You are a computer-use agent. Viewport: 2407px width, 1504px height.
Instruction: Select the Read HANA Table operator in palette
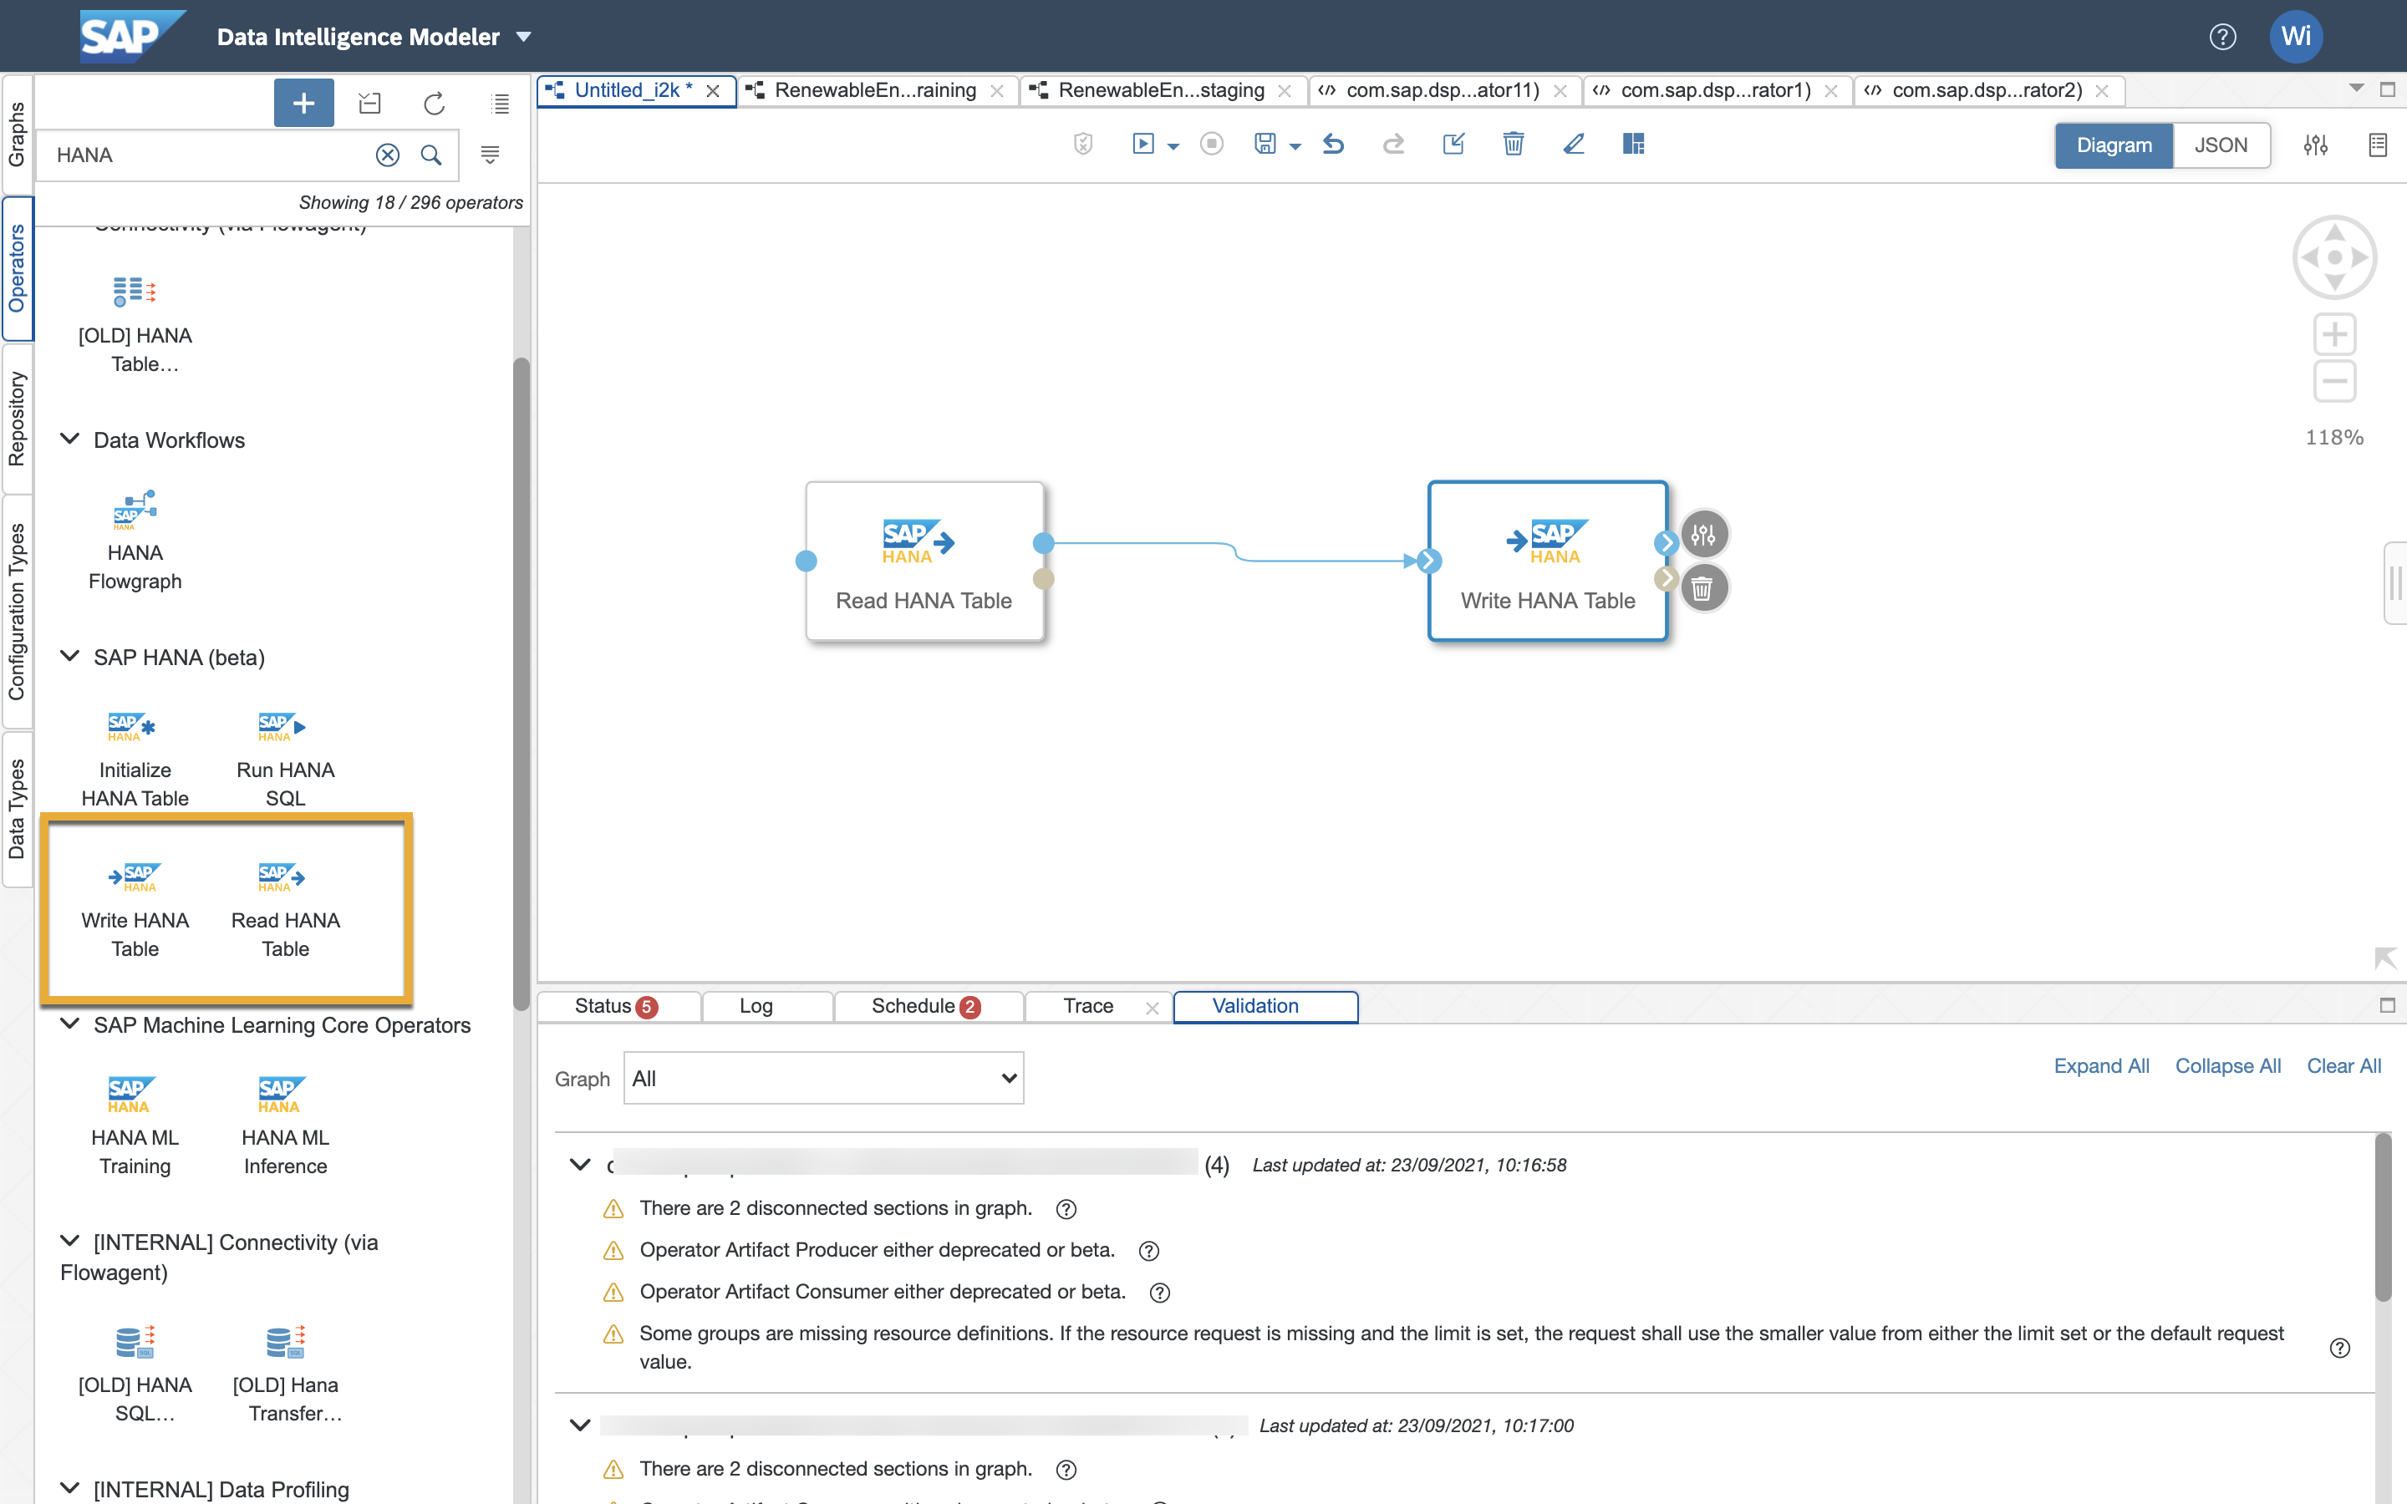click(286, 908)
